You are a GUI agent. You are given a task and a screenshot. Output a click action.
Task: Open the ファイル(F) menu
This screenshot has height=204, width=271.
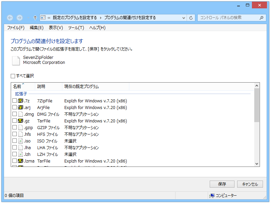(16, 28)
